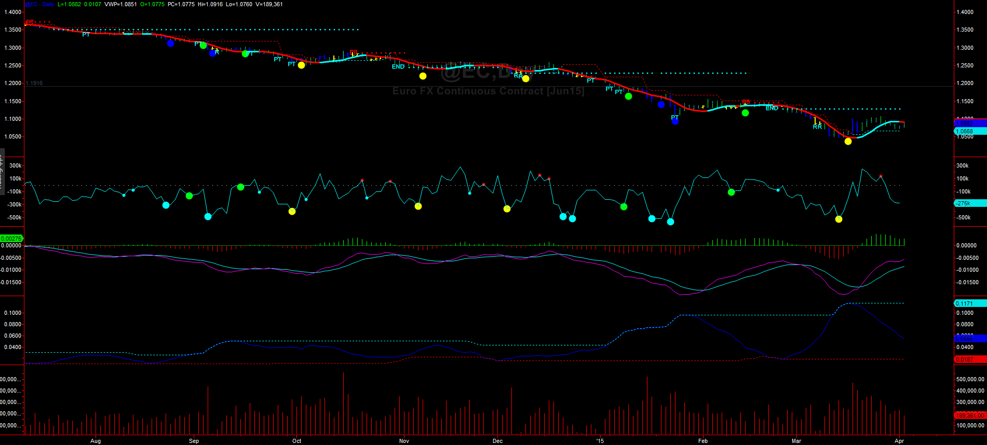Click the Oct label on the time axis

coord(296,441)
